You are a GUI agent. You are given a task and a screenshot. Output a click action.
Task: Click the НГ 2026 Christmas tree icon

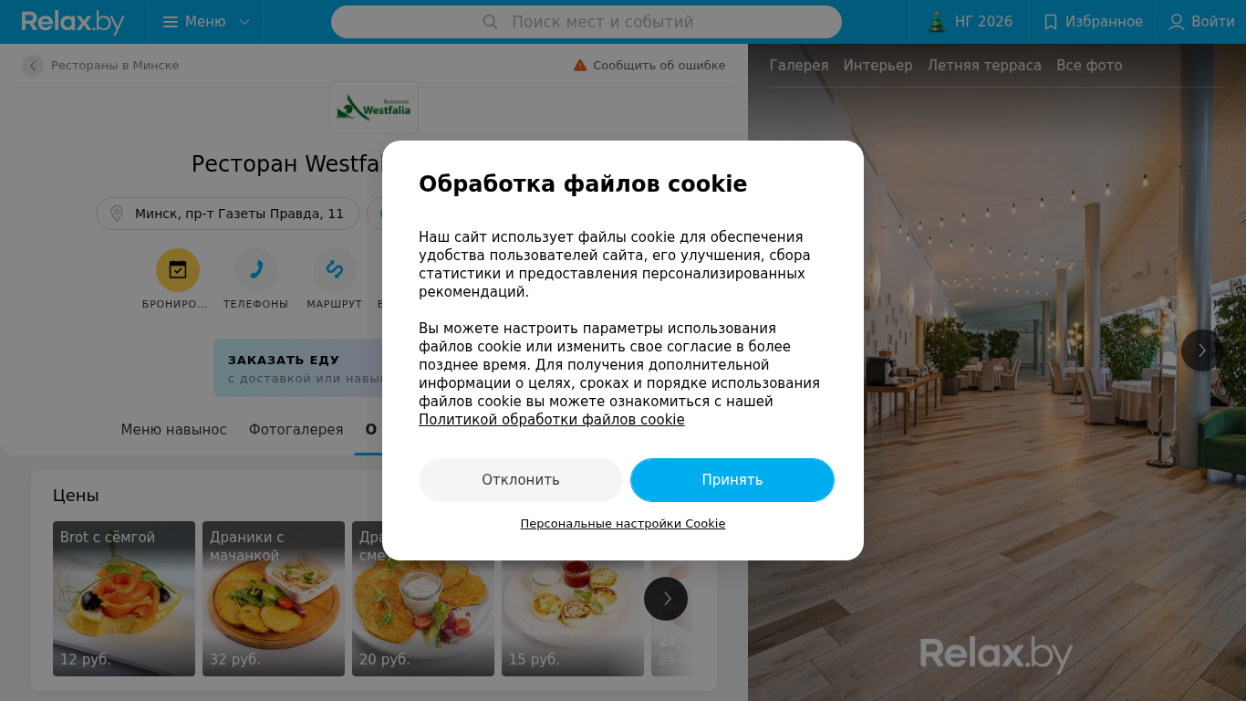click(937, 22)
